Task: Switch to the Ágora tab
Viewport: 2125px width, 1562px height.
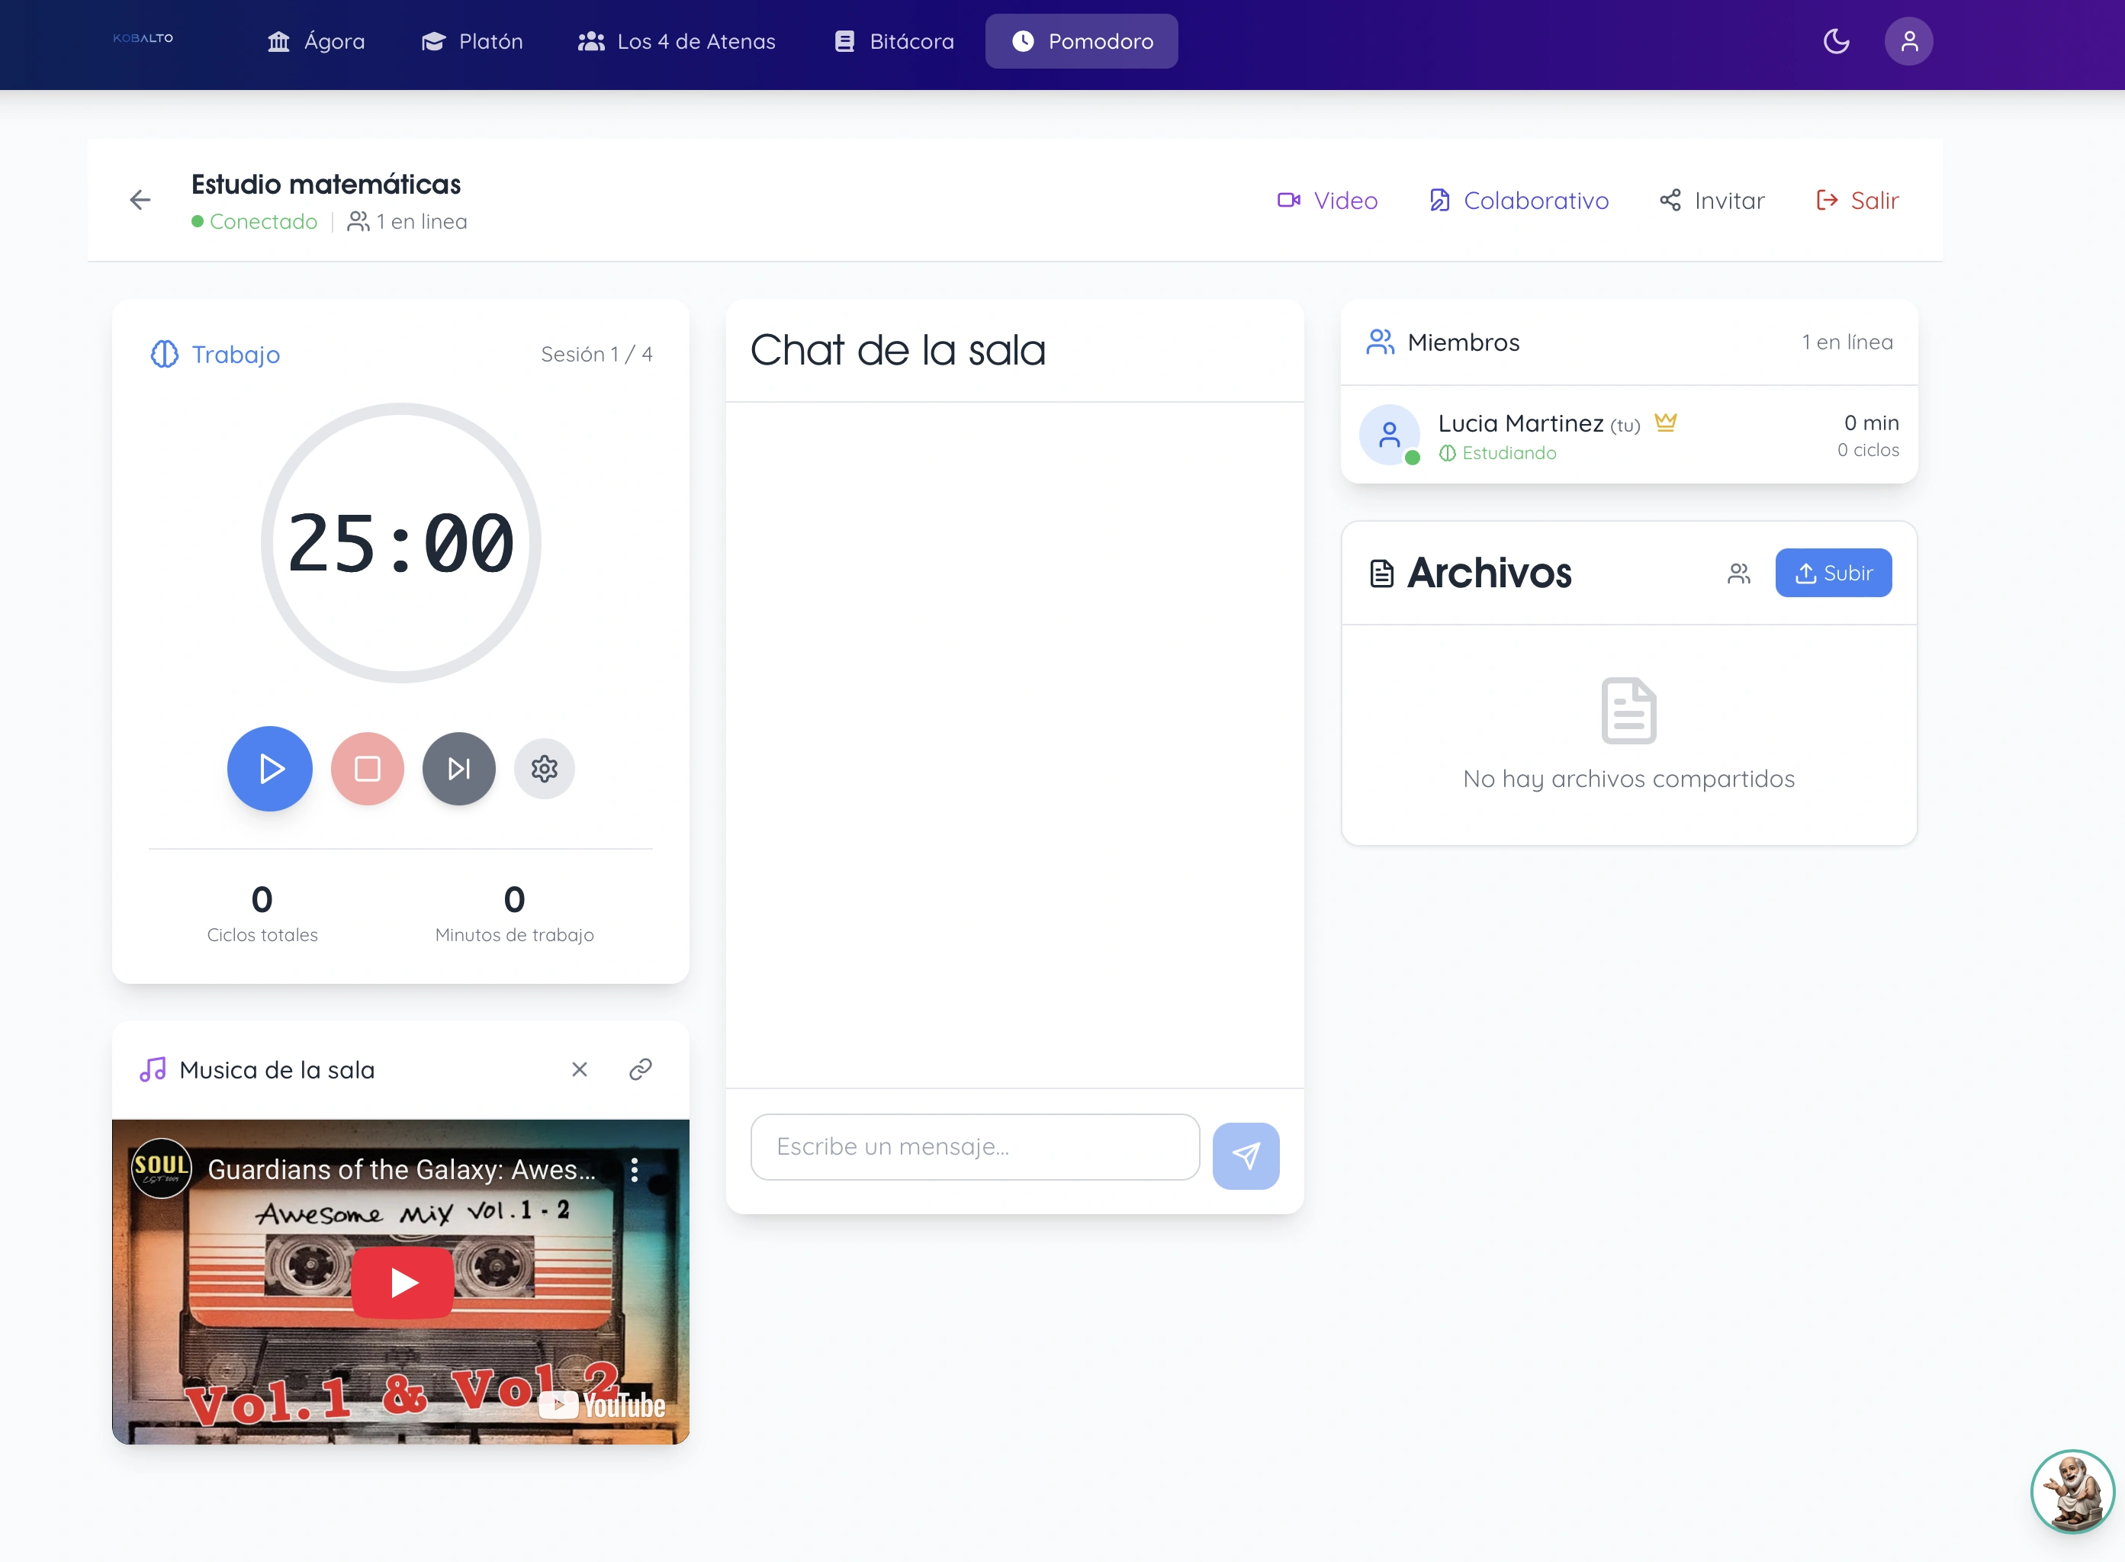Action: (316, 42)
